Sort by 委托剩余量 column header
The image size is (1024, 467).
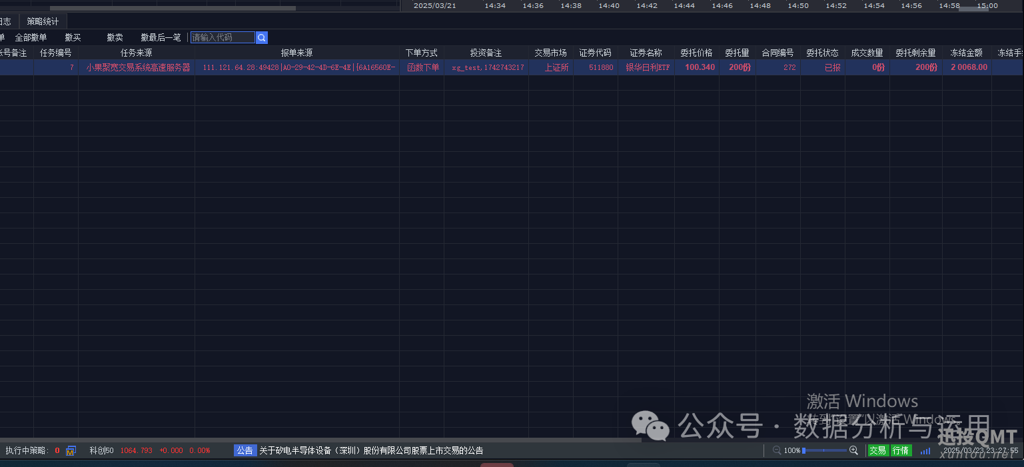(916, 53)
